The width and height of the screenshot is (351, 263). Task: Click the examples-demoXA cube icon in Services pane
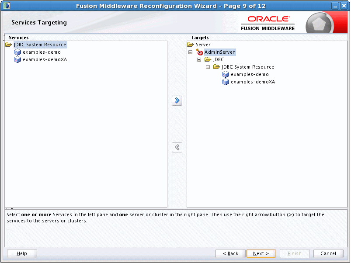(17, 59)
